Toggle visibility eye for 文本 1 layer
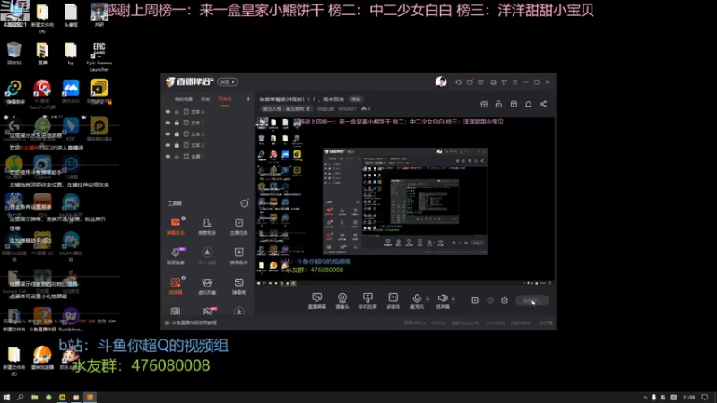Screen dimensions: 717x403 pyautogui.click(x=168, y=123)
